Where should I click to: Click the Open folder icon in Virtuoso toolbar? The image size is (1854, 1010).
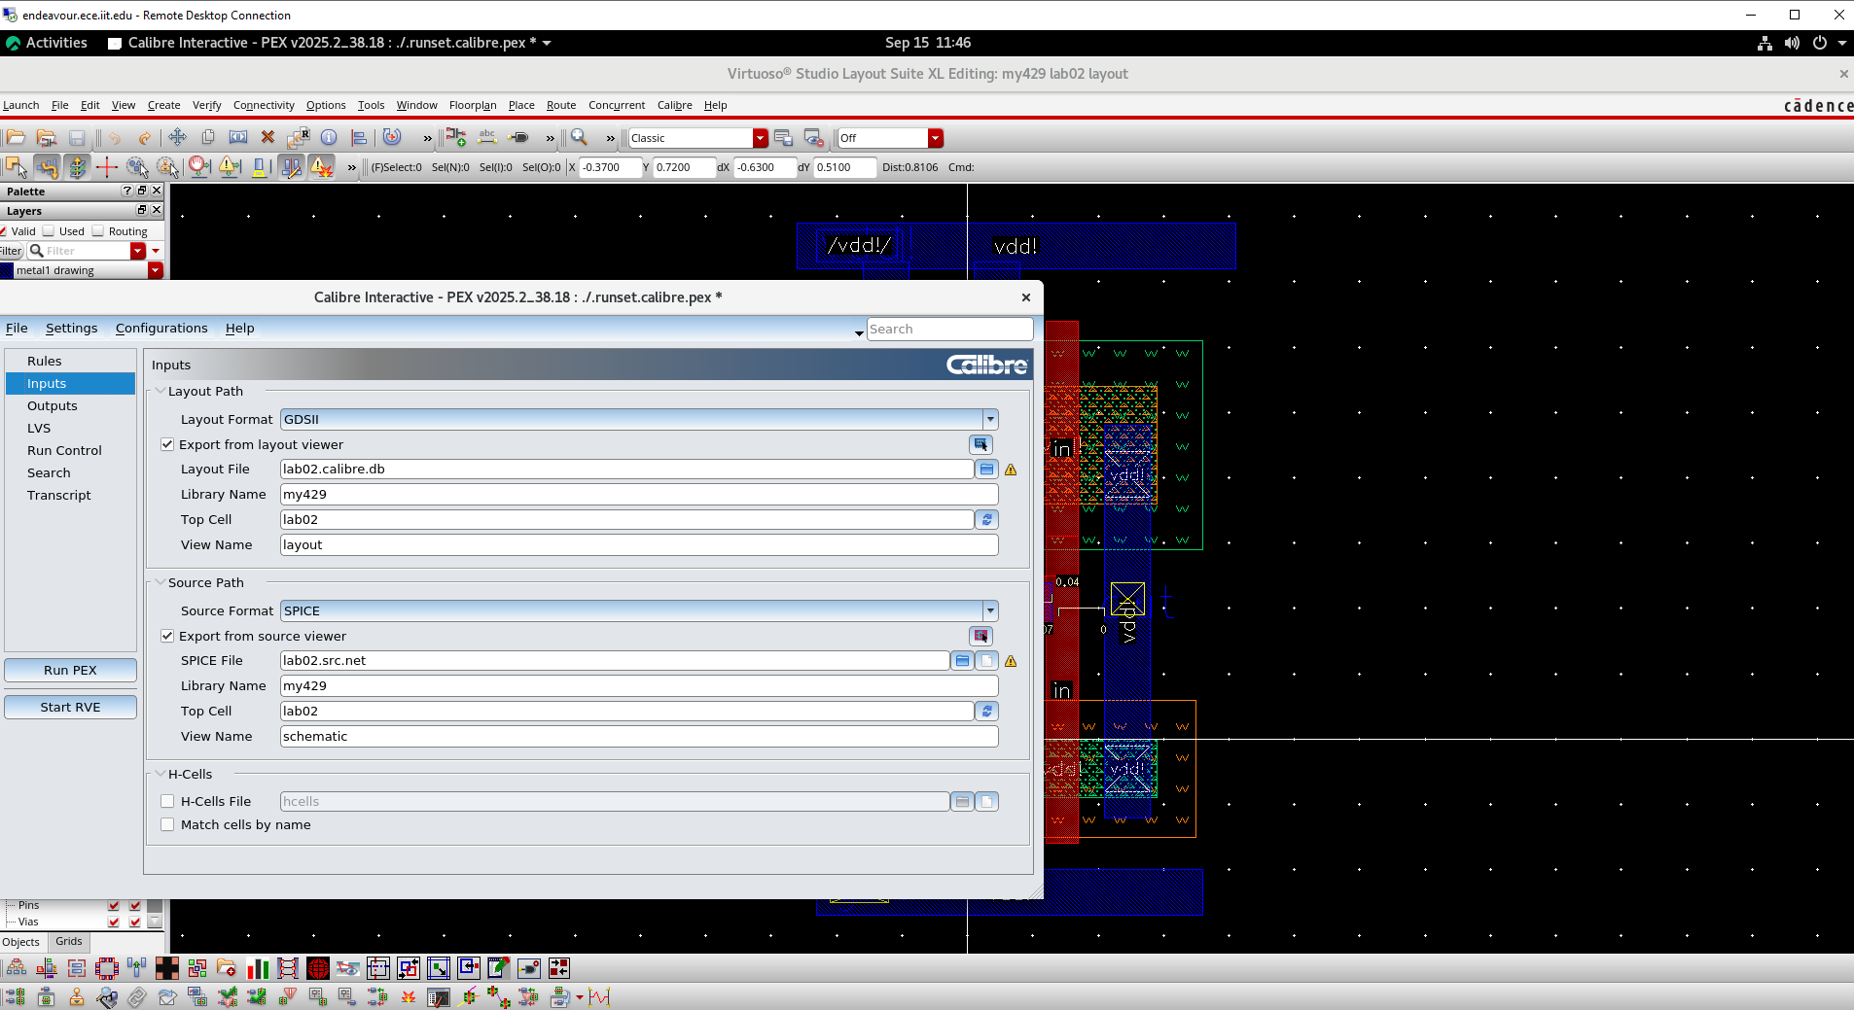[x=17, y=138]
